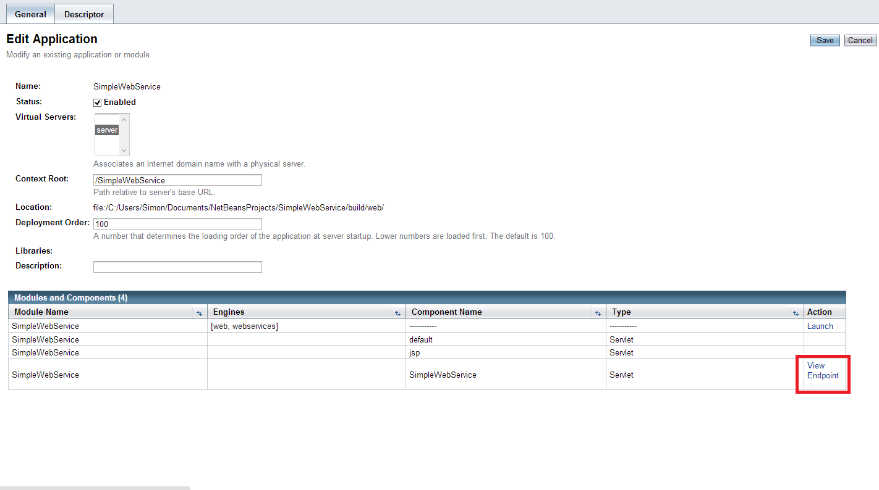Sort by Component Name using sort icon
Screen dimensions: 879x490
tap(598, 313)
